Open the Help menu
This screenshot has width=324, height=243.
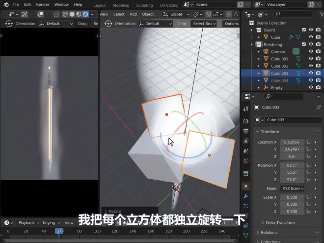(x=78, y=4)
